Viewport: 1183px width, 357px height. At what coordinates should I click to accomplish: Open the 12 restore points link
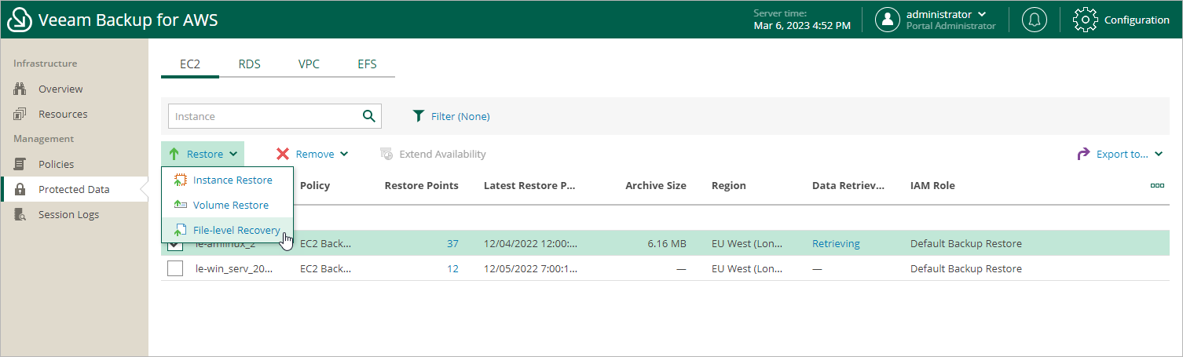click(452, 268)
